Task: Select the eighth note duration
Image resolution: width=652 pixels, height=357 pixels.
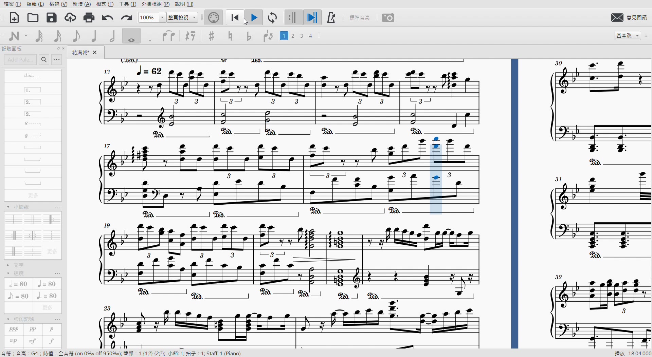Action: point(76,36)
